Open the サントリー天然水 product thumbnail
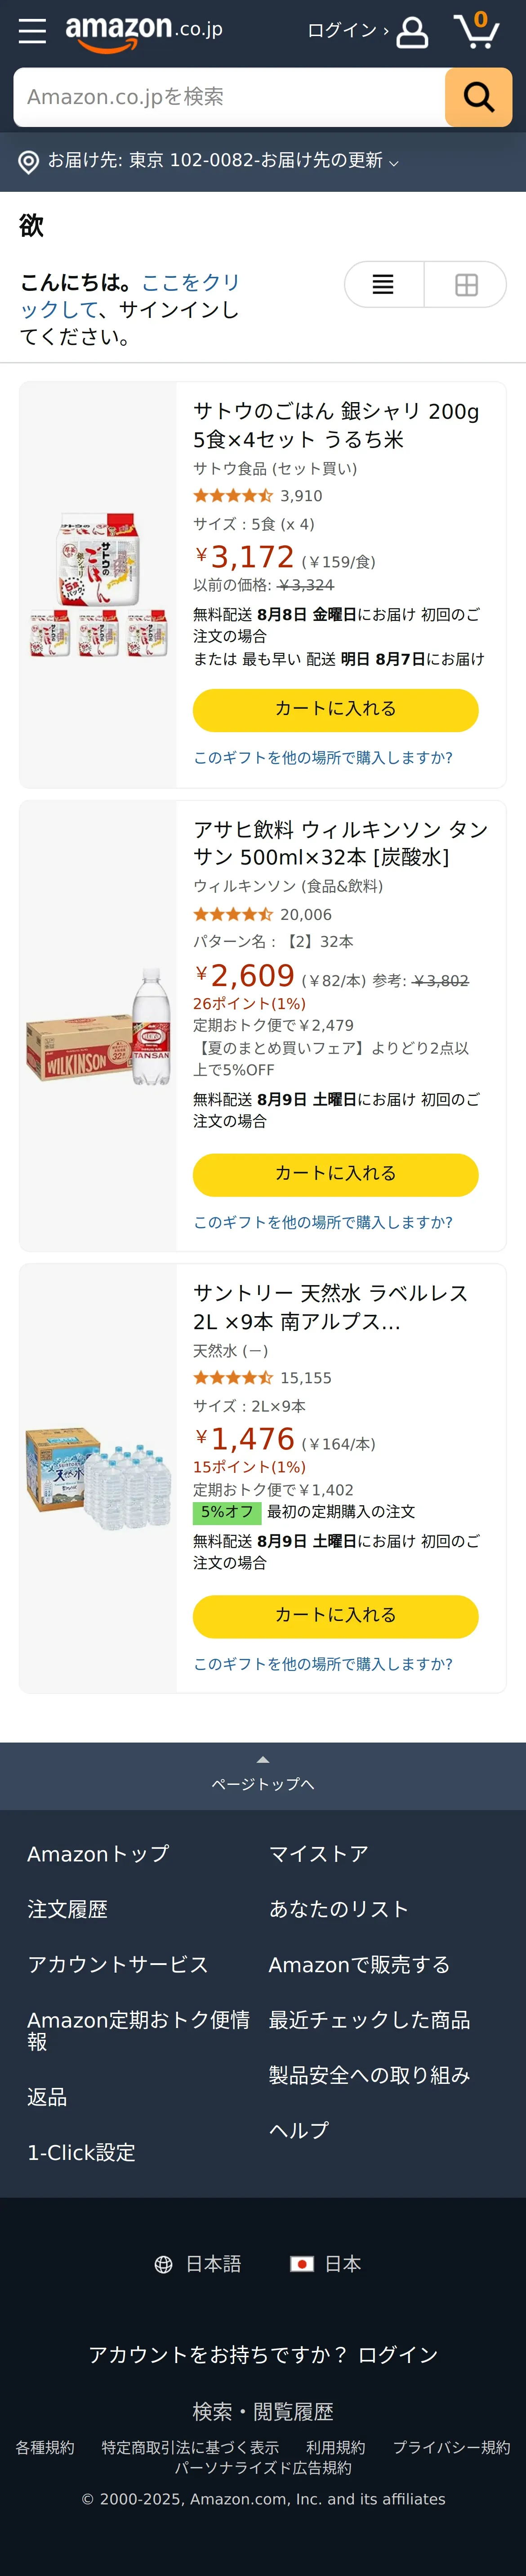Viewport: 526px width, 2576px height. click(98, 1477)
